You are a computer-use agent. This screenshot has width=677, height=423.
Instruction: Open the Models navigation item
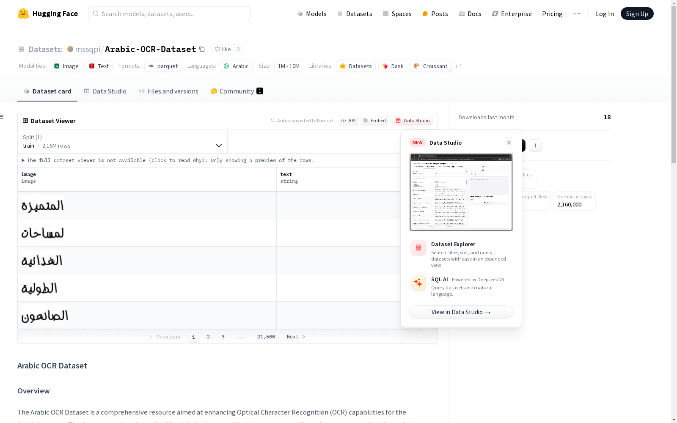tap(312, 14)
